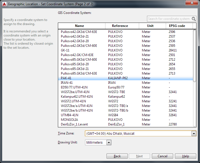Select Pulkovo95.GK3d-20 row
Viewport: 200px width, 163px height.
[126, 64]
